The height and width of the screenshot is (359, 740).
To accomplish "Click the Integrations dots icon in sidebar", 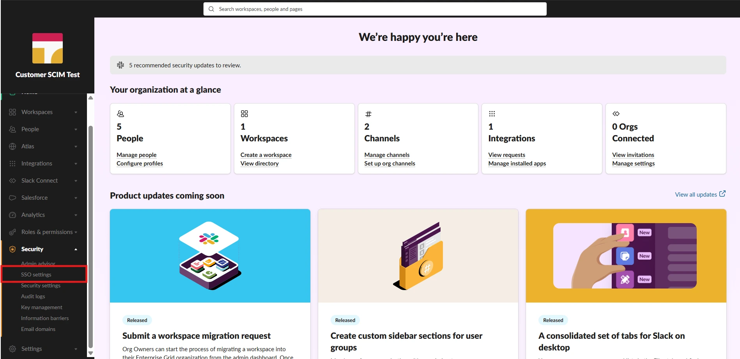I will click(x=12, y=164).
